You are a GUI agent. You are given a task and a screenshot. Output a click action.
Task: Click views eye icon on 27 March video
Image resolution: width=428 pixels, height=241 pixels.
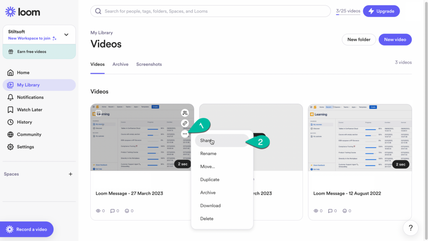point(98,211)
